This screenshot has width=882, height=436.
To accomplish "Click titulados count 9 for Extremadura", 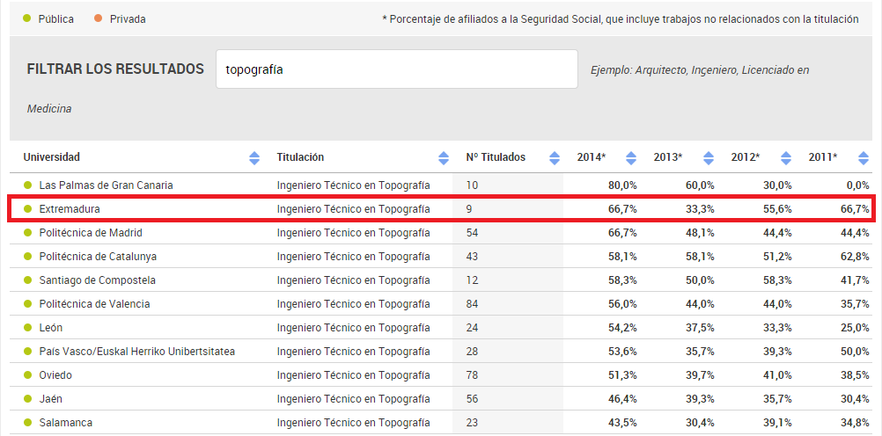I will (469, 209).
